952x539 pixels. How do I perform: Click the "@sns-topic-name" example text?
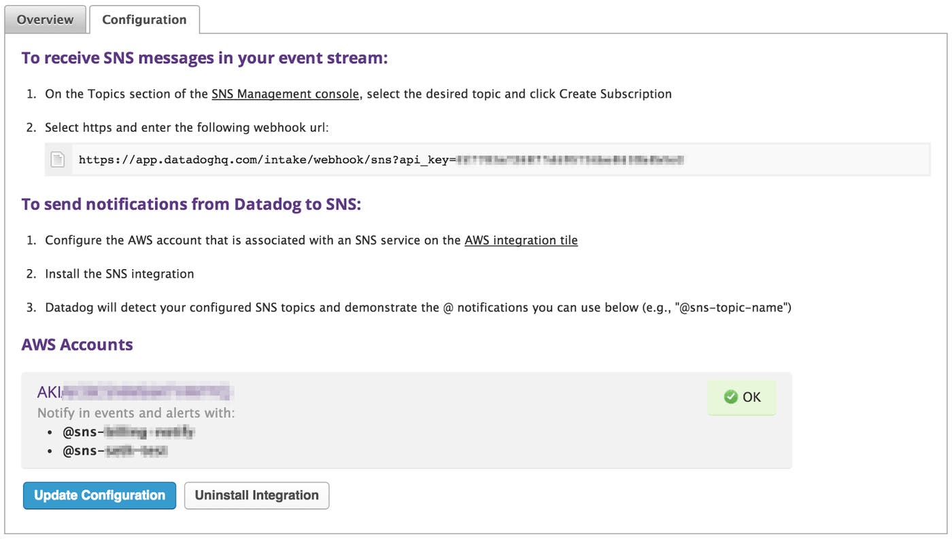tap(733, 307)
